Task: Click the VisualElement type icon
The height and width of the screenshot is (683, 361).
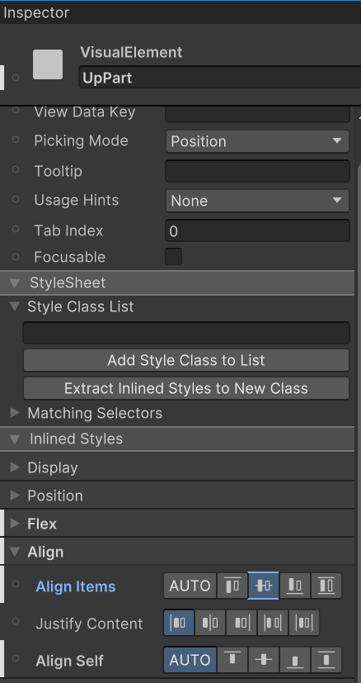Action: click(x=48, y=64)
